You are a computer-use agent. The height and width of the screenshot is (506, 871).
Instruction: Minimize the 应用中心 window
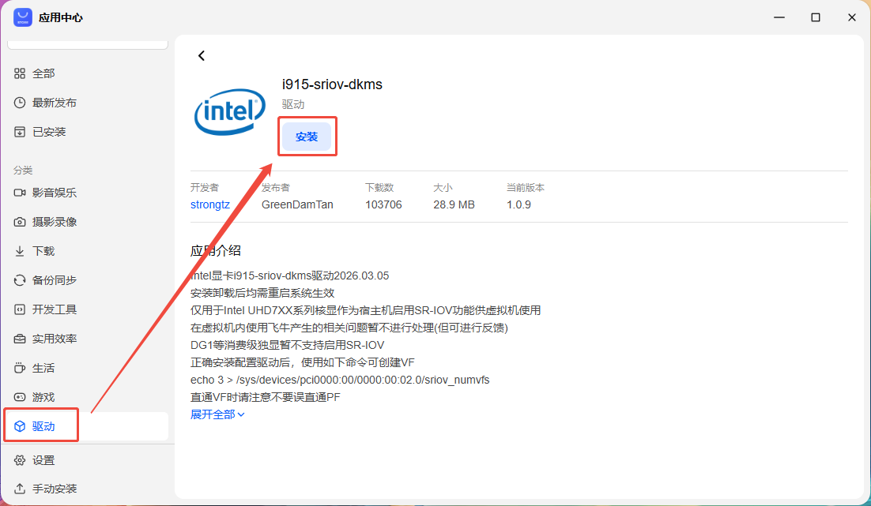[x=779, y=17]
